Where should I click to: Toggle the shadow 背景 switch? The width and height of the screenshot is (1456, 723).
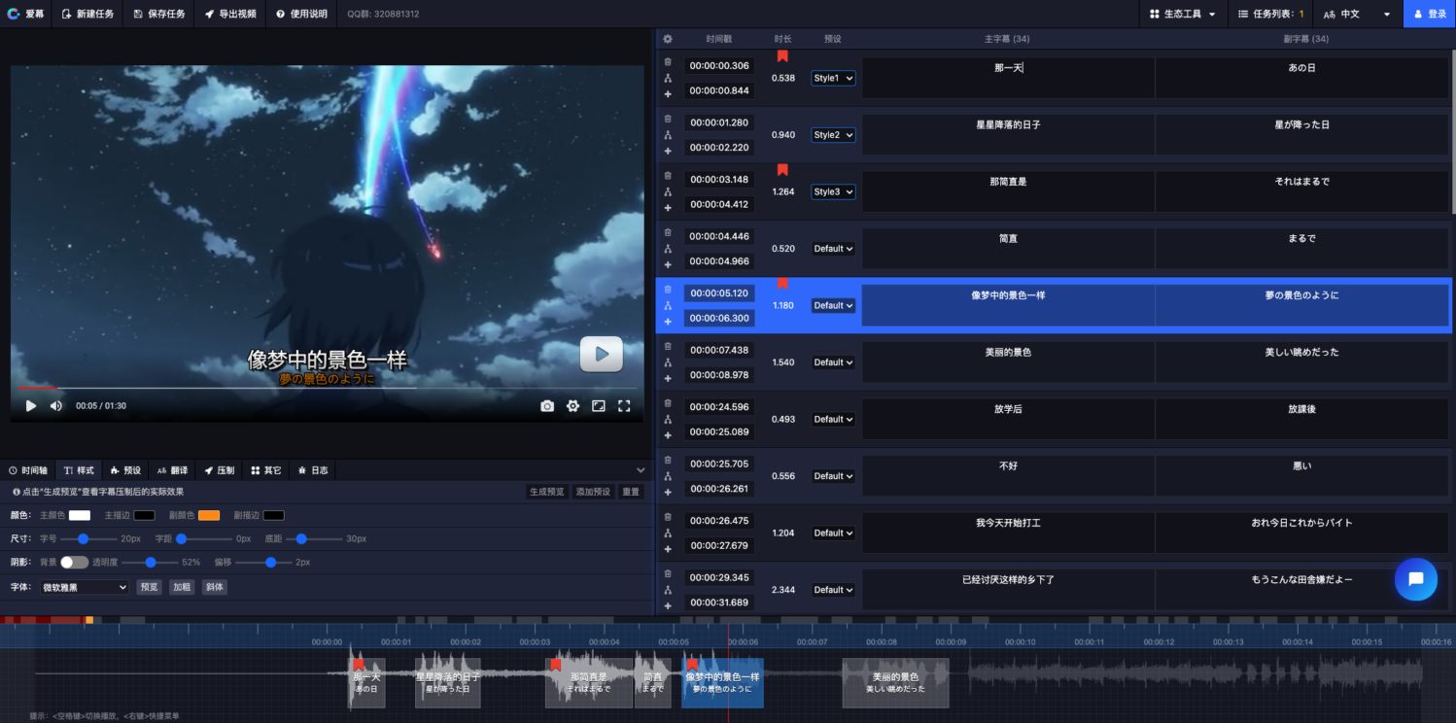coord(74,563)
